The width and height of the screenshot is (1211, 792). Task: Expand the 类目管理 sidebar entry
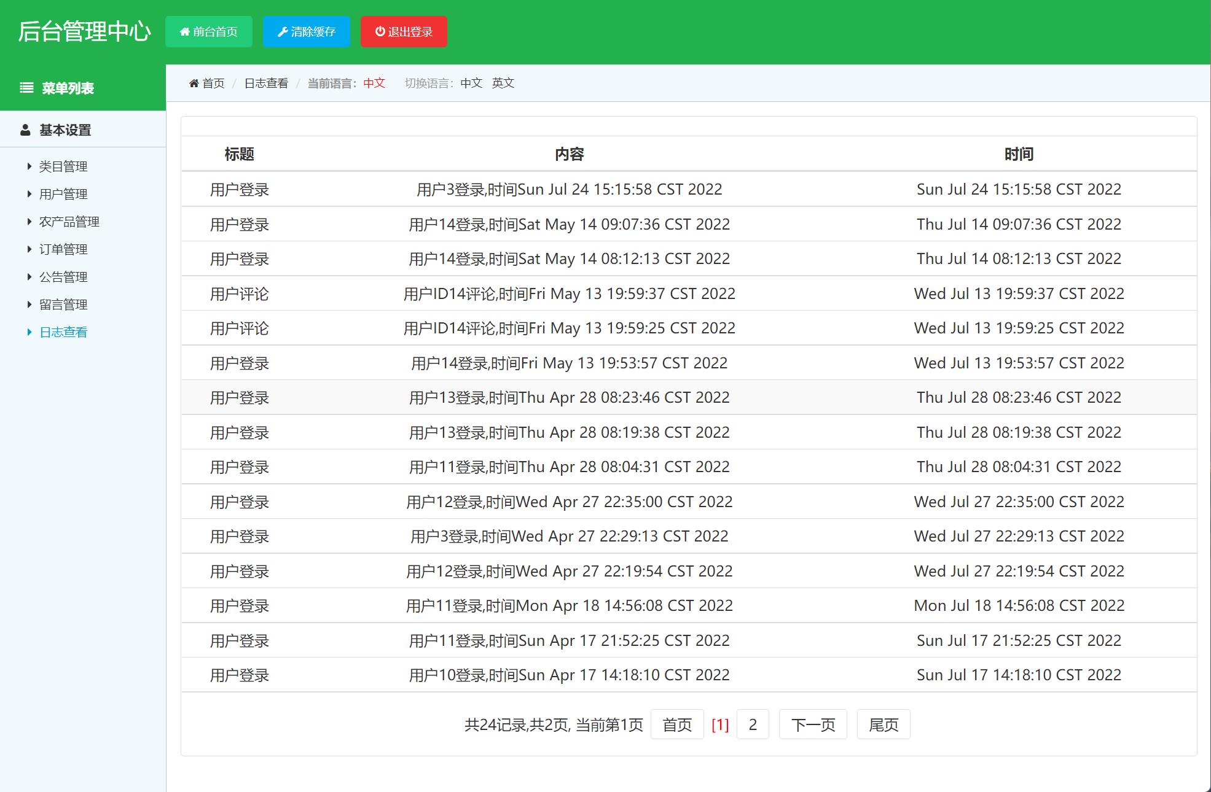(63, 166)
